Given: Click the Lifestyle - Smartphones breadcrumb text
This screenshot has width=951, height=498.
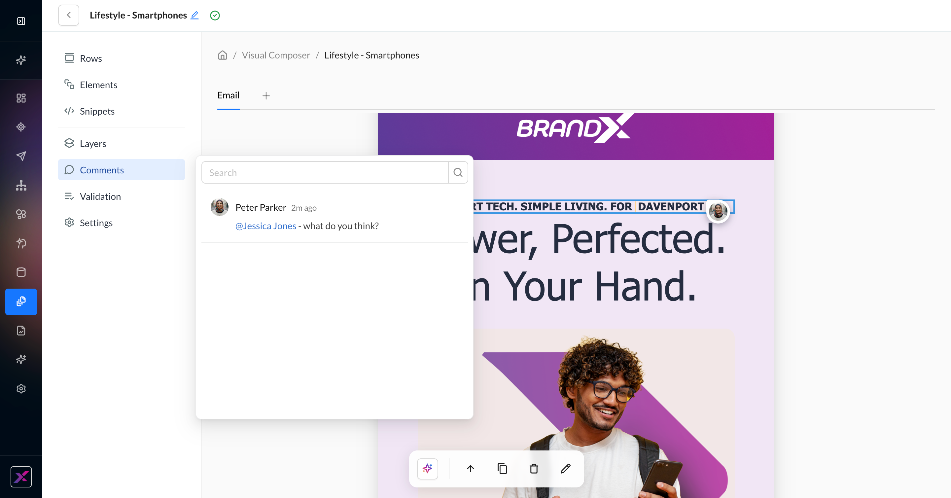Looking at the screenshot, I should (x=372, y=55).
